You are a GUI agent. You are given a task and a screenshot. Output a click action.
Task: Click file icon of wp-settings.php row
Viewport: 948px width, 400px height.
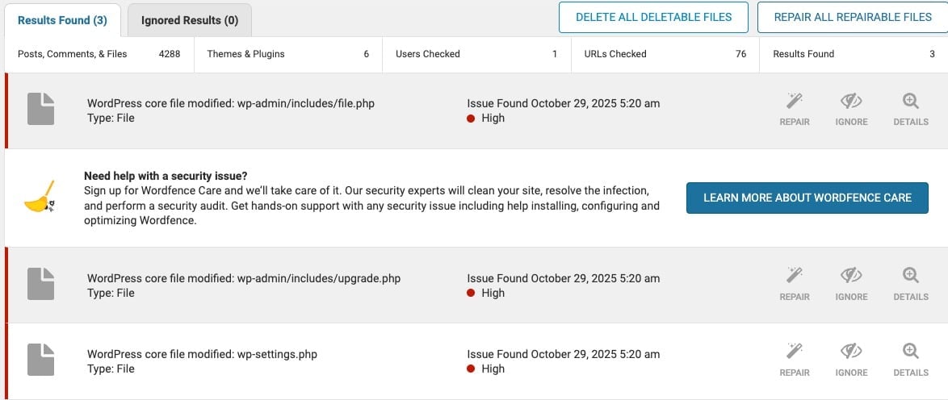(x=40, y=360)
